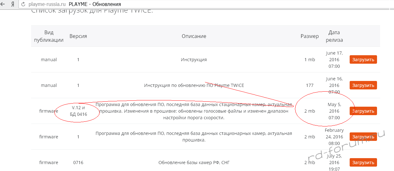Screen dimensions: 394x171
Task: Select "manual" in the Инструкция row
Action: tap(49, 60)
